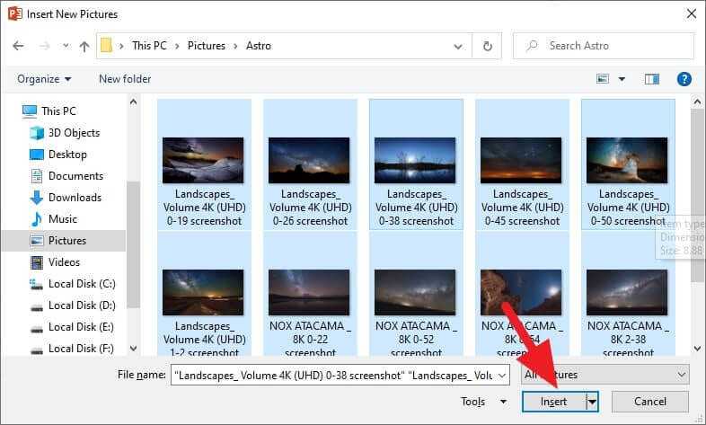The height and width of the screenshot is (425, 706).
Task: Select NOX ATACAMA 8K 0-22 thumbnail
Action: (x=309, y=293)
